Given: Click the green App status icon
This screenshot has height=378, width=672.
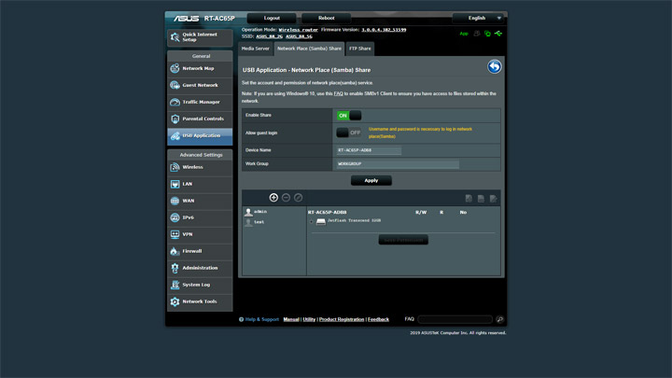Looking at the screenshot, I should 464,34.
